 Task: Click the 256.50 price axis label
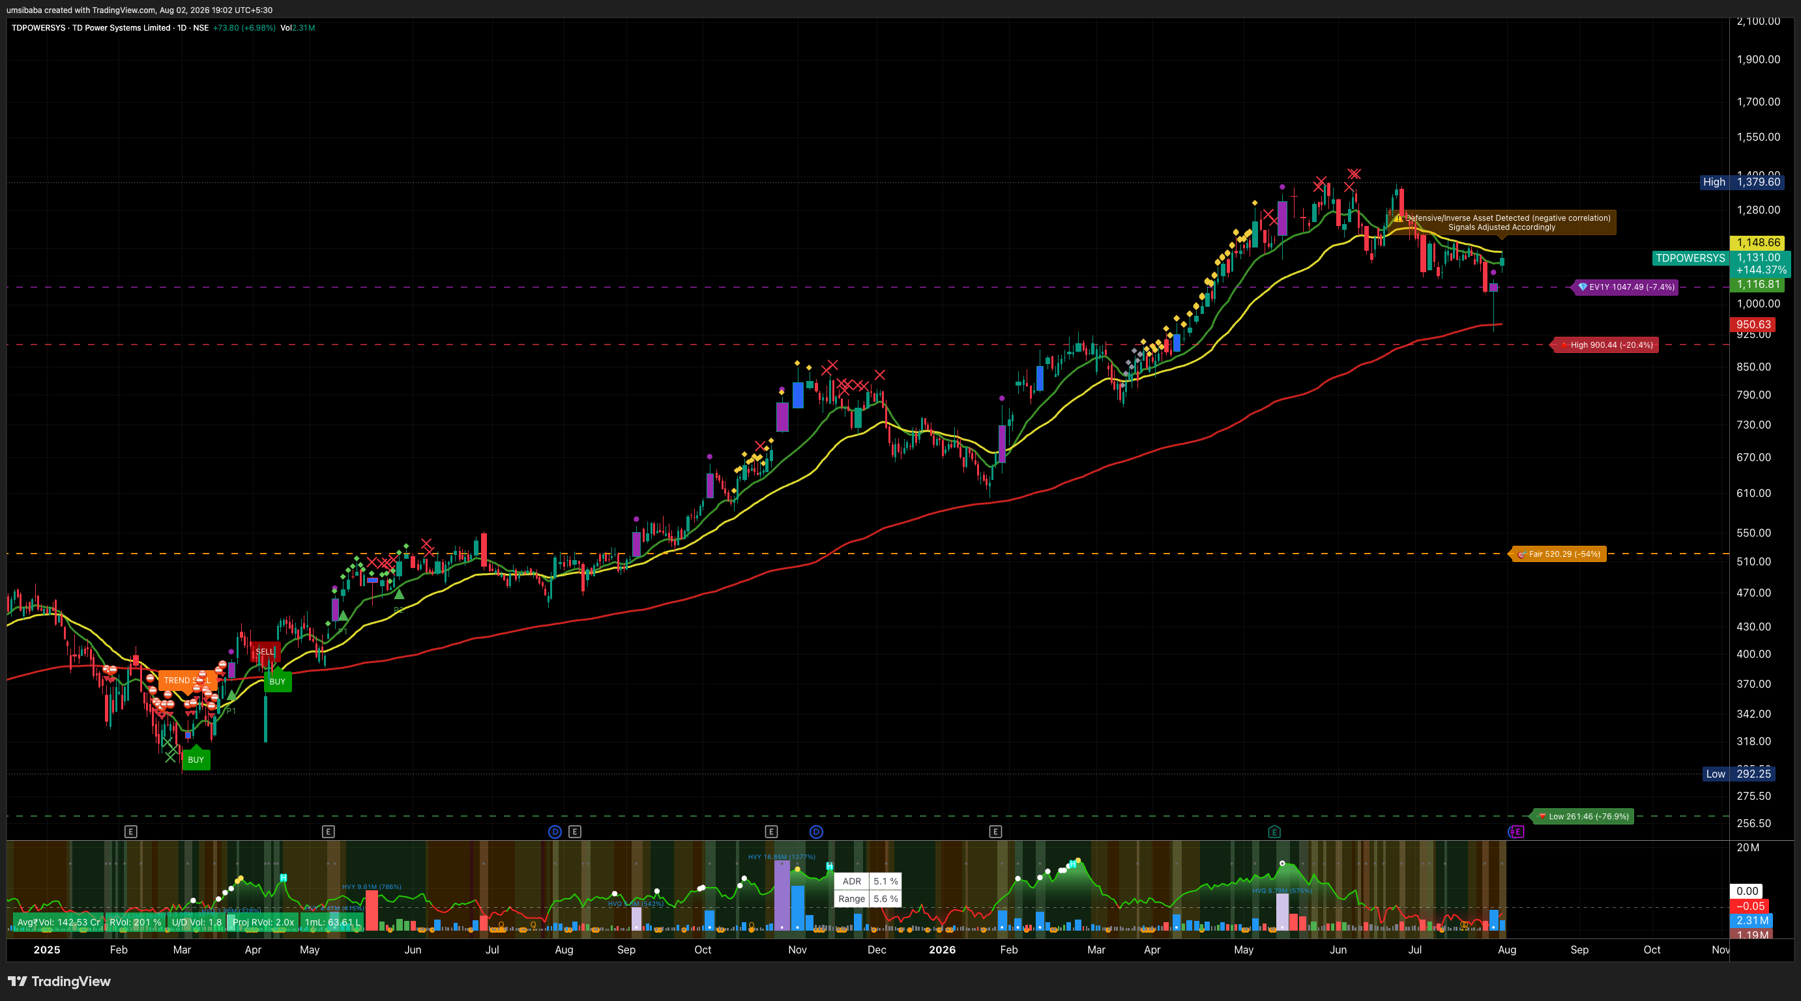tap(1754, 824)
